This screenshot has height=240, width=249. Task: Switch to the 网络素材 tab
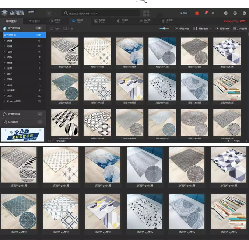[11, 21]
